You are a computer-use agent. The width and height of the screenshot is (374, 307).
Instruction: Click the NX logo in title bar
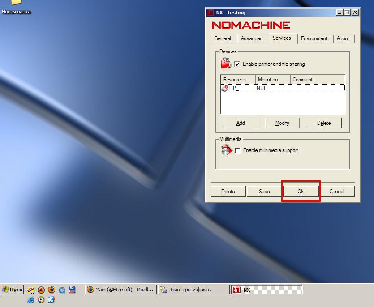[x=210, y=13]
